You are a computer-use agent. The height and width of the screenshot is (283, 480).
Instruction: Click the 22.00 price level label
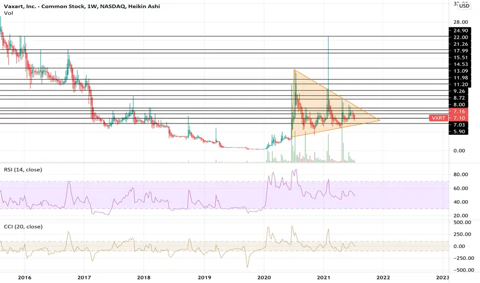click(461, 38)
